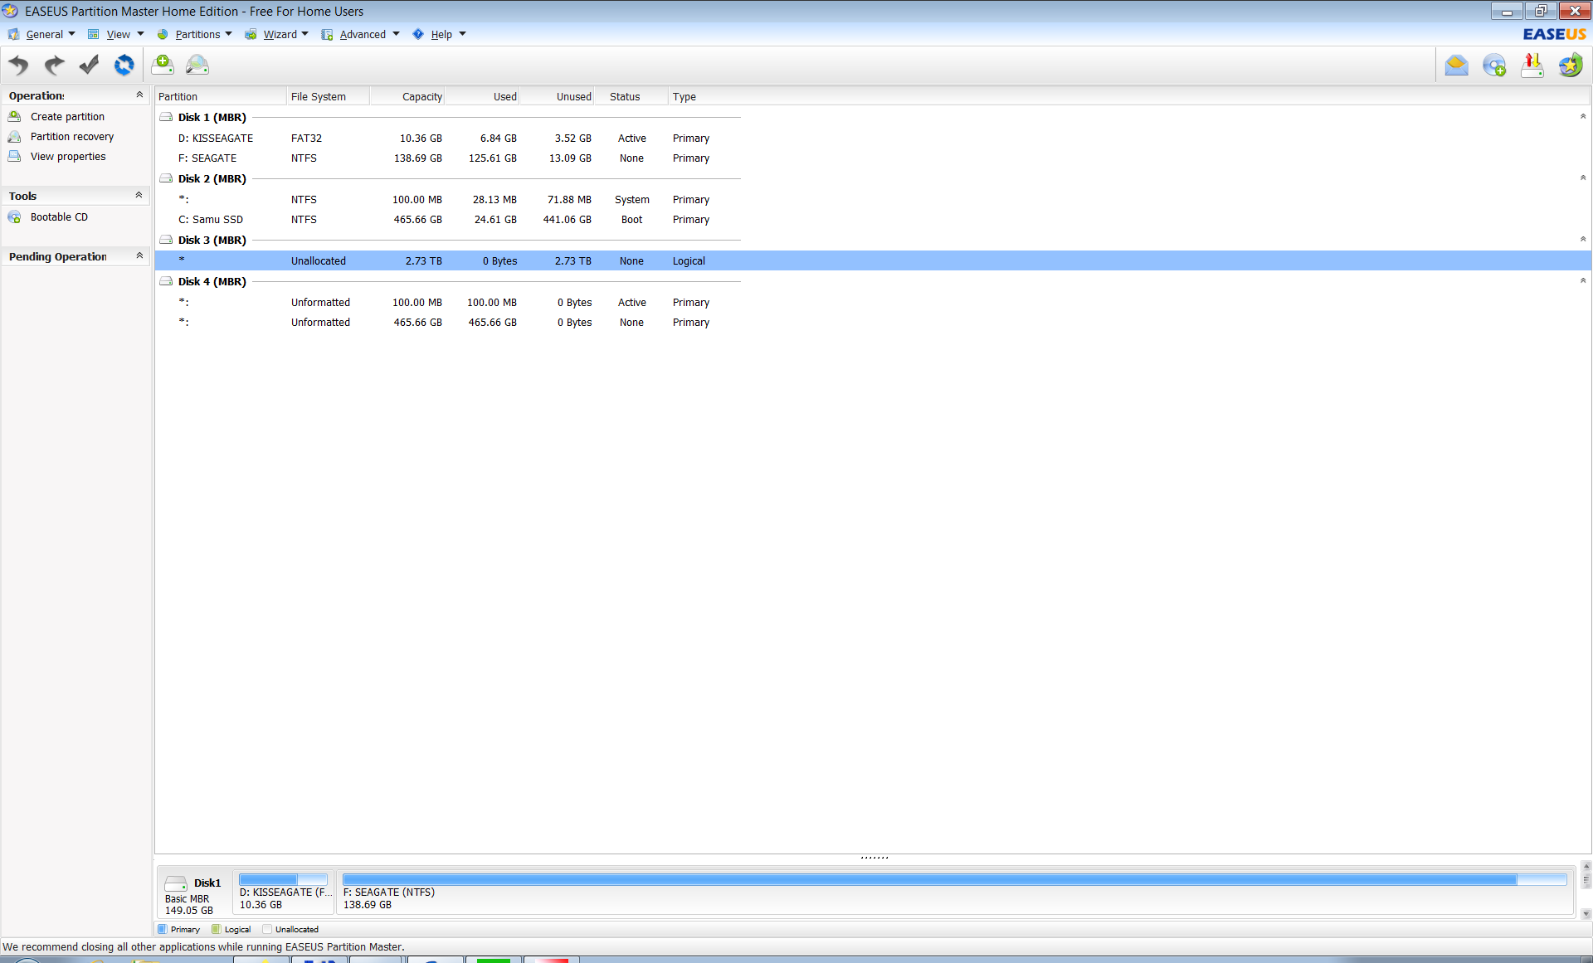Select the D: KISSEAGATE usage bar in disk map
The image size is (1593, 963).
point(283,879)
